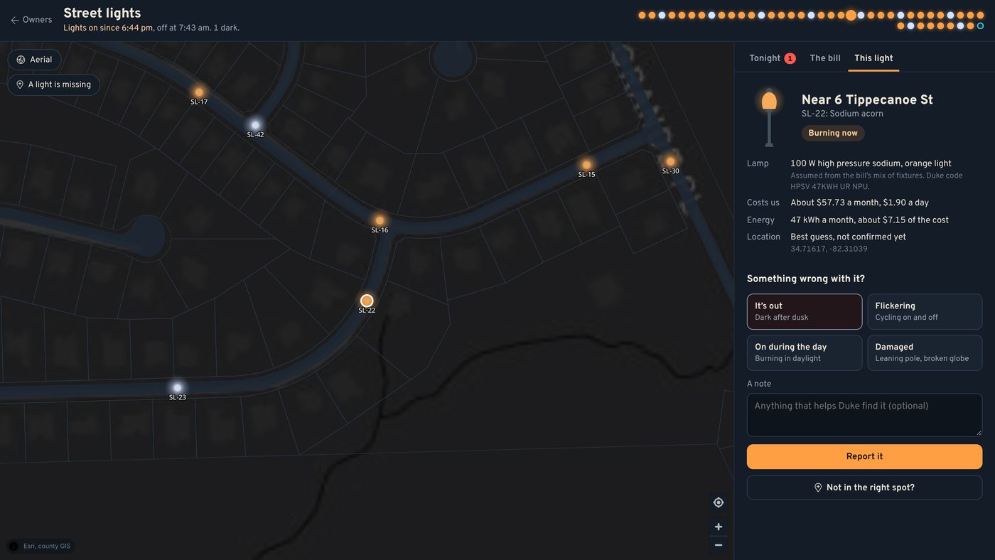Go back to Owners

tap(31, 20)
